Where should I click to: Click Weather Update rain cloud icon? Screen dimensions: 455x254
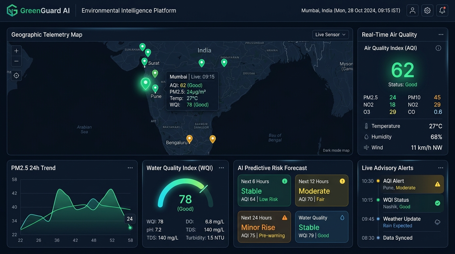point(437,222)
